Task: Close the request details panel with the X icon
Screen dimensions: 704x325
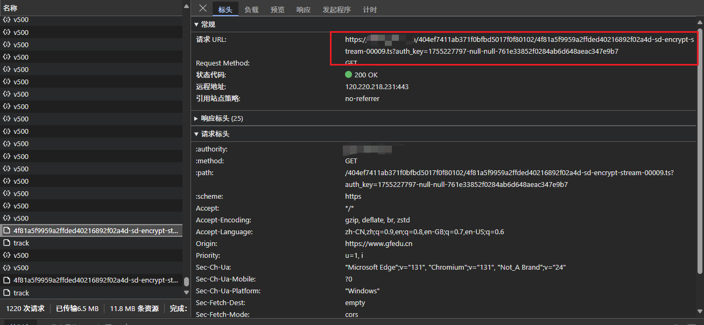Action: click(x=203, y=8)
